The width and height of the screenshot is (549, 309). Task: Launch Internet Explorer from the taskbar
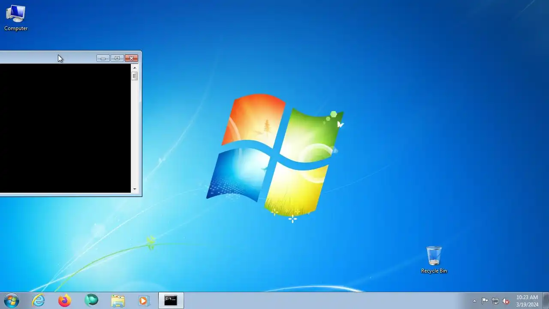(x=38, y=301)
